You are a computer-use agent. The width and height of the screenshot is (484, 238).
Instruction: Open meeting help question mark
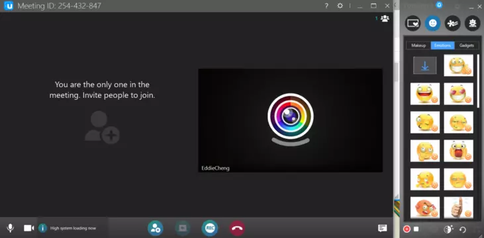326,5
